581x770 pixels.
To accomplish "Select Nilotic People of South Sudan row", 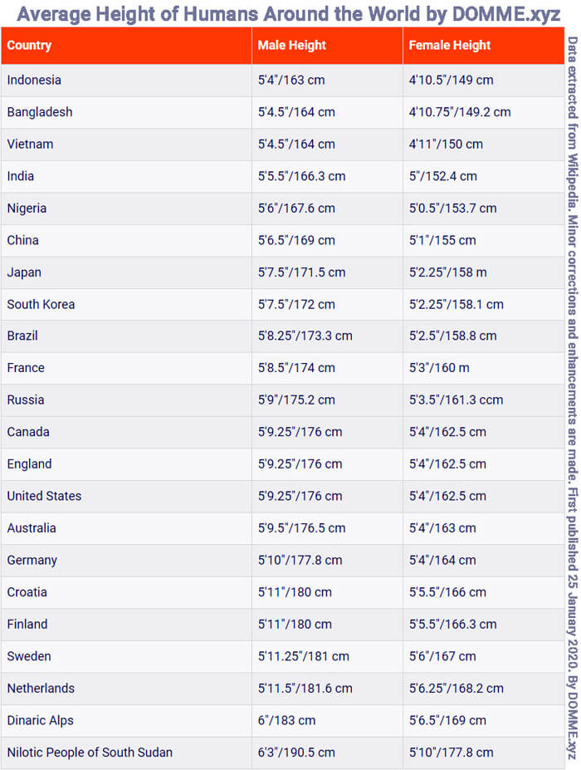I will (x=283, y=753).
